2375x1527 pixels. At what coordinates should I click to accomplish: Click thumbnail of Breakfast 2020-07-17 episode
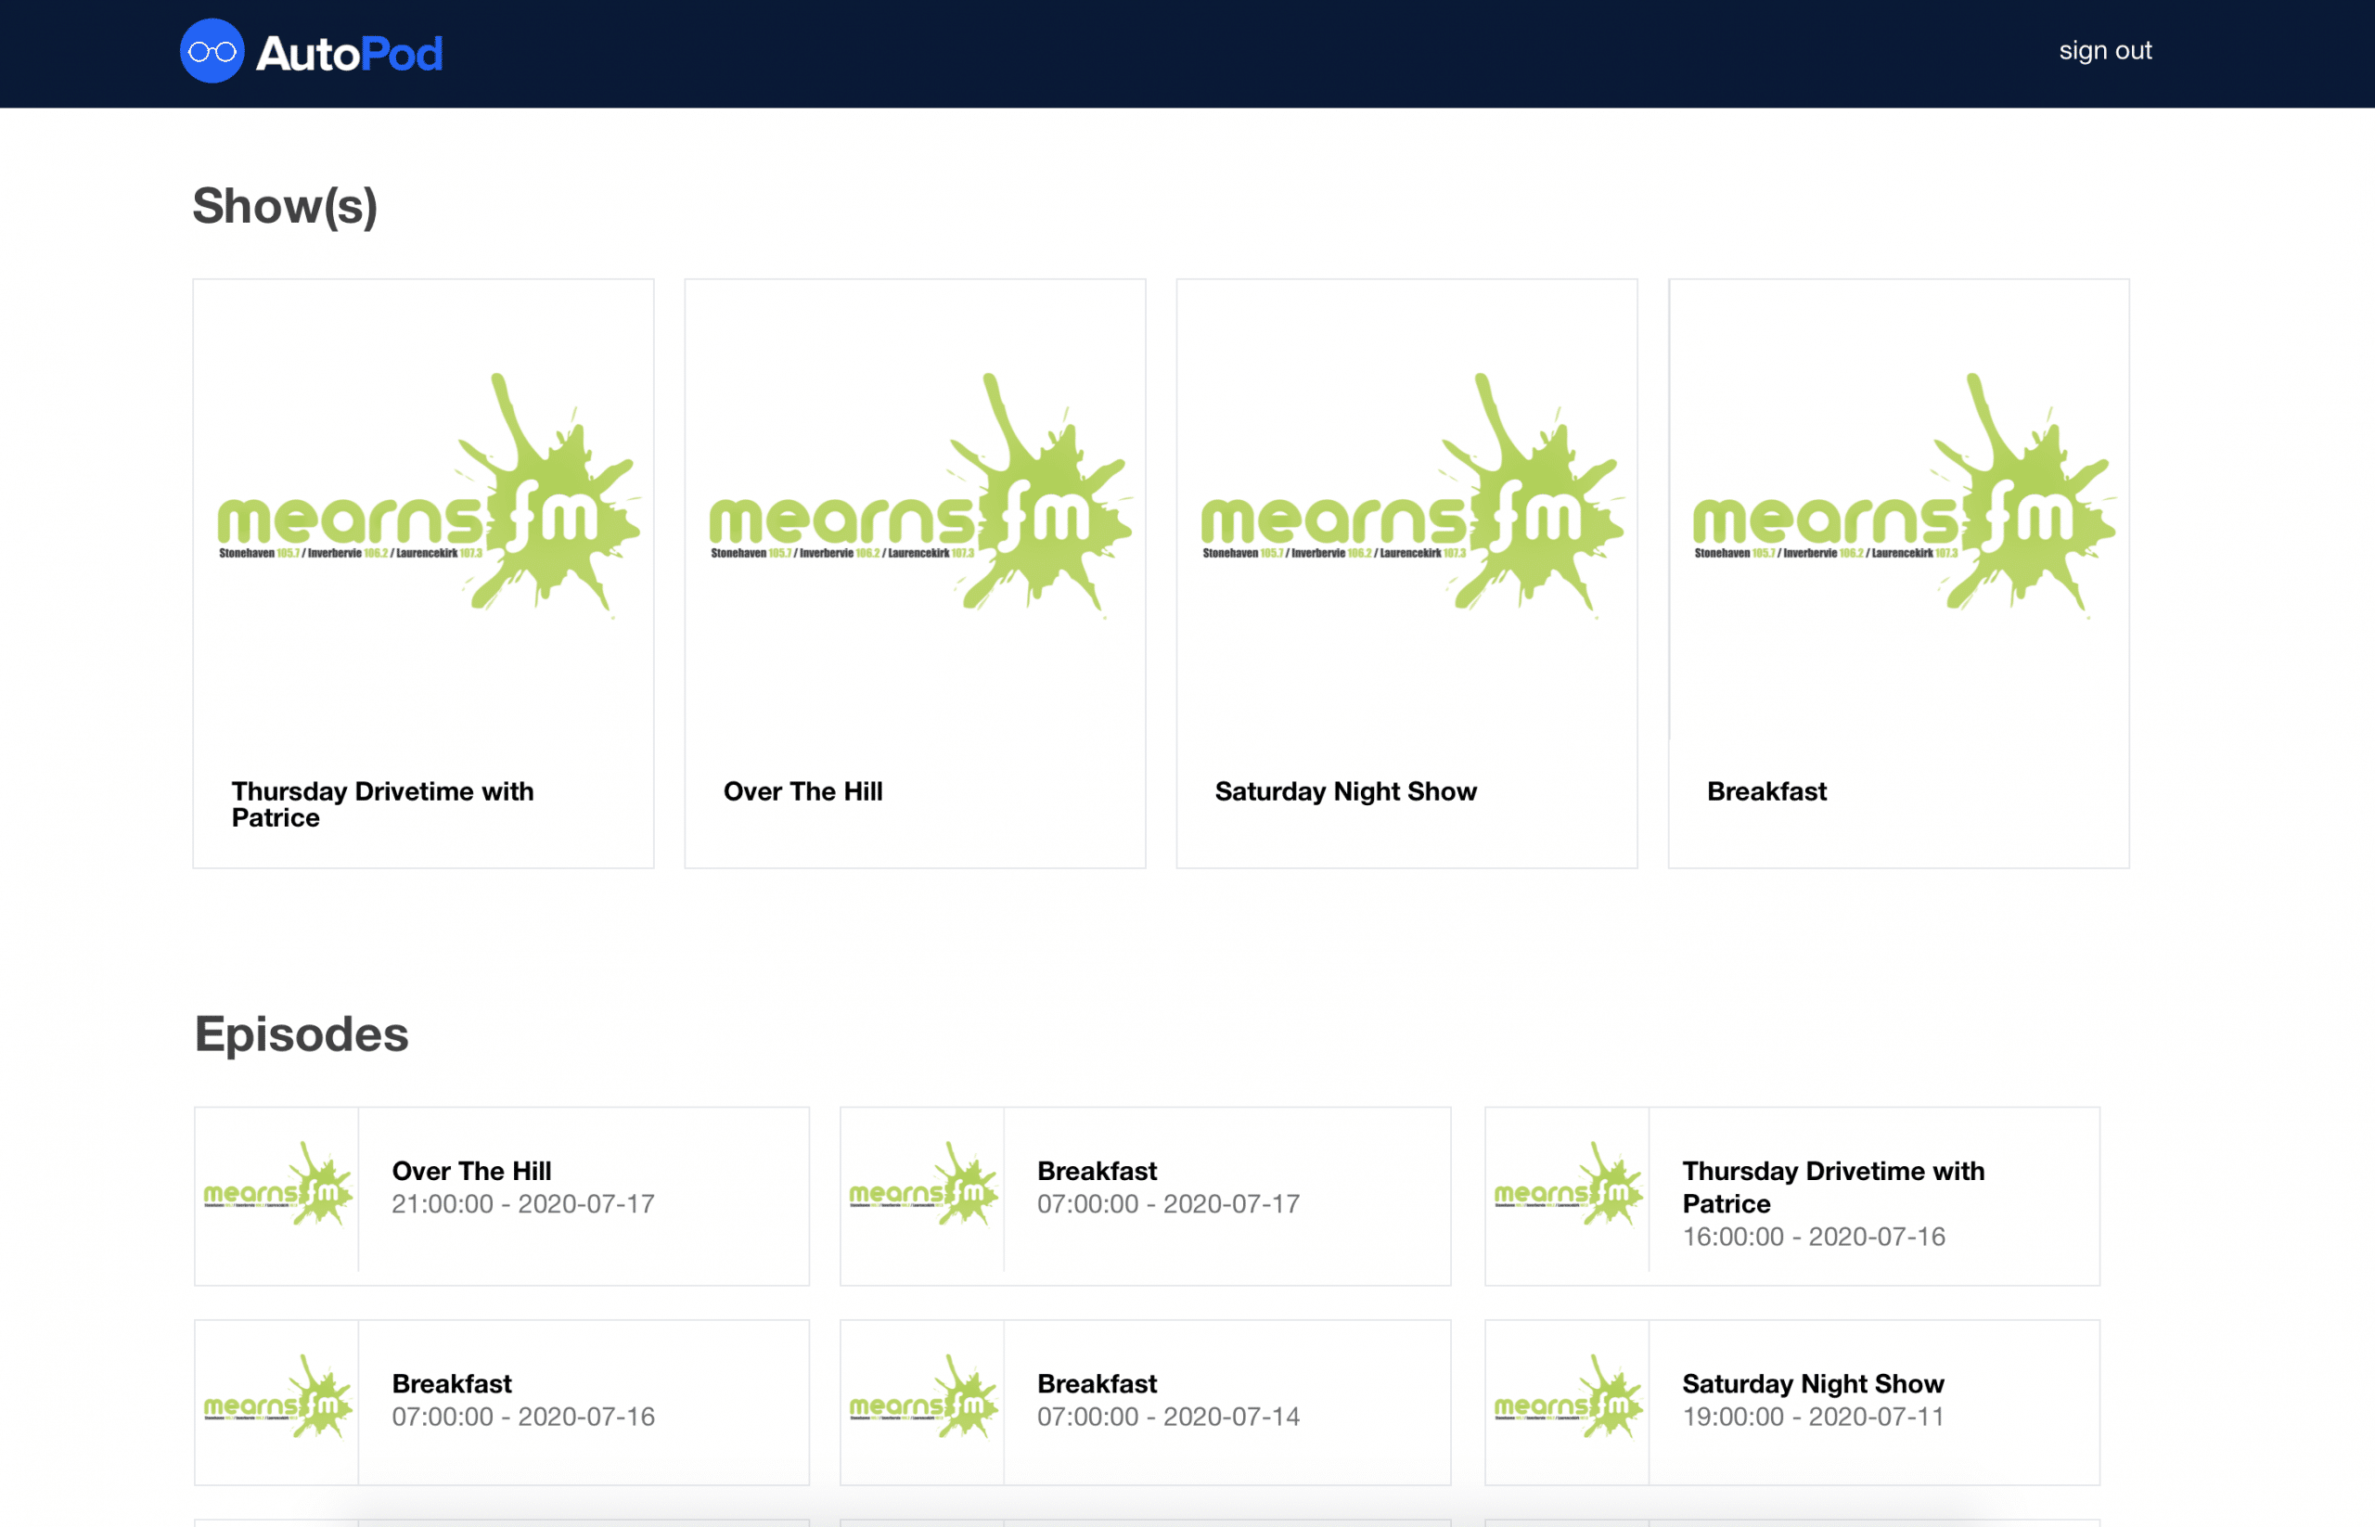tap(922, 1189)
